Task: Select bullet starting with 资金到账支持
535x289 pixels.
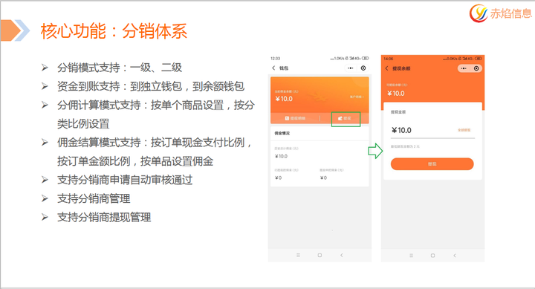Action: point(150,86)
